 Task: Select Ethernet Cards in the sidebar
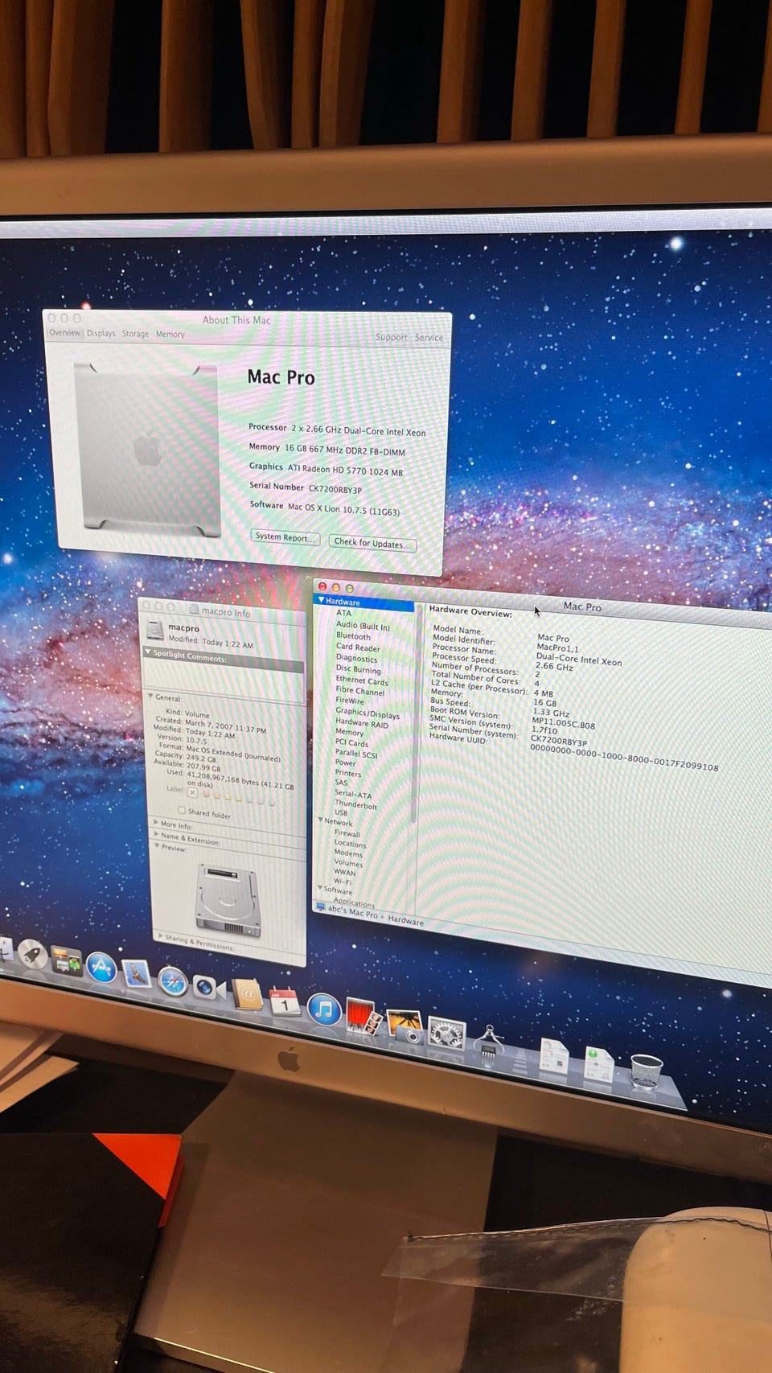point(362,680)
